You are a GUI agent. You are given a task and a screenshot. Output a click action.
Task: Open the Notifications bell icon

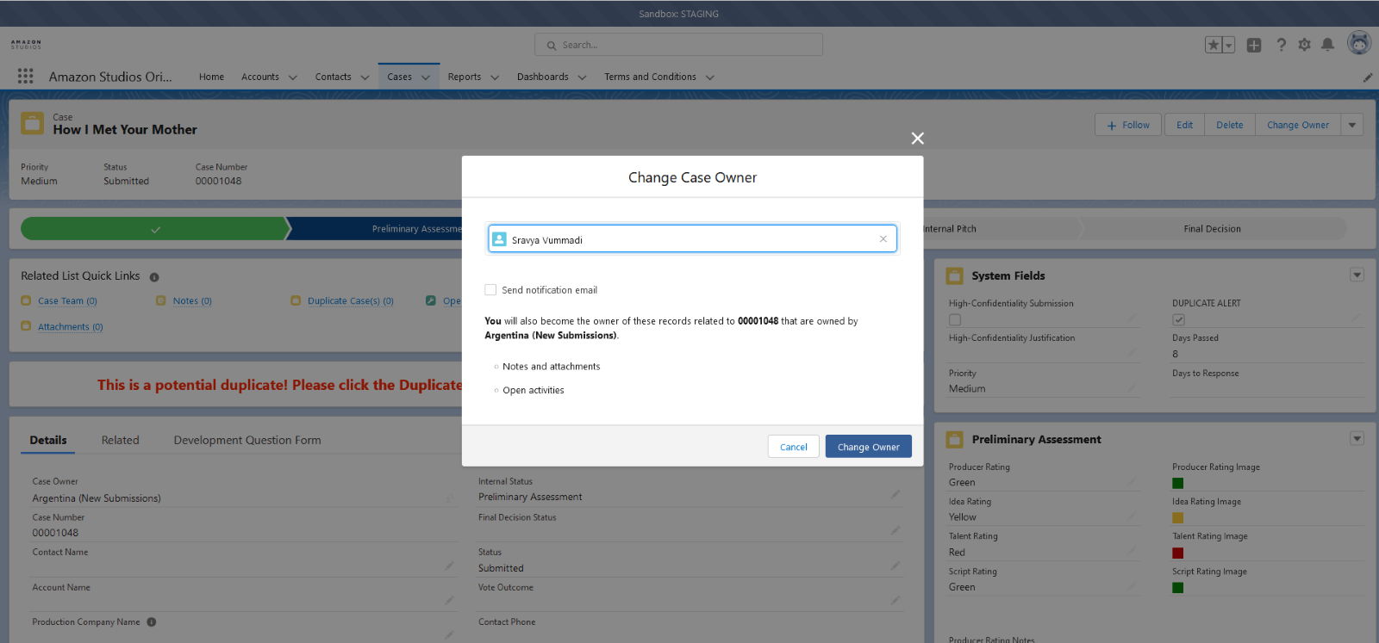[x=1328, y=45]
